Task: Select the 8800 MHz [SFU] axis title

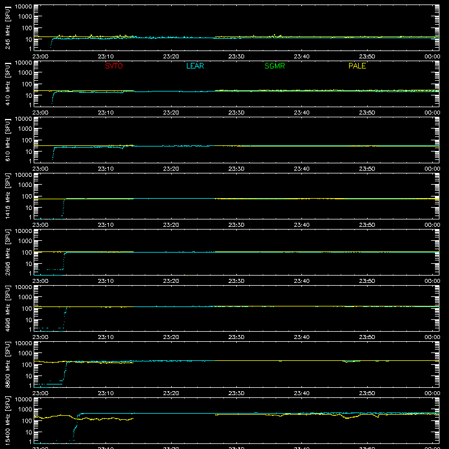Action: pyautogui.click(x=7, y=365)
